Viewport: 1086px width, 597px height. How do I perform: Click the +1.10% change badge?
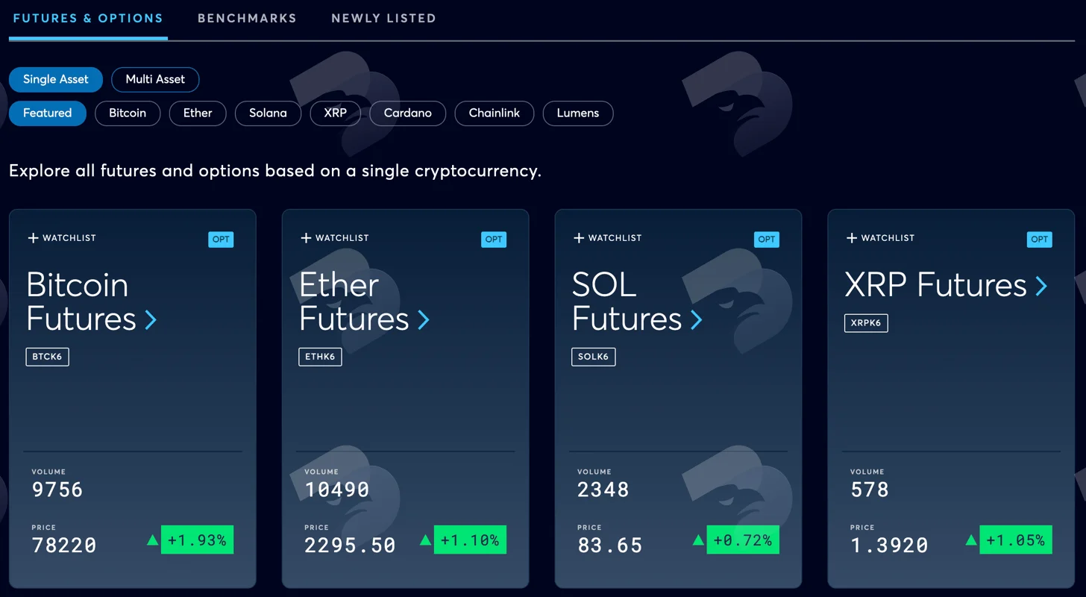coord(470,540)
